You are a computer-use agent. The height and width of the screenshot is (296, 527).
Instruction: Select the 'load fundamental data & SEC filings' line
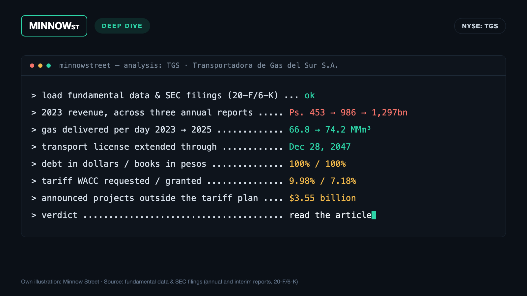click(173, 95)
